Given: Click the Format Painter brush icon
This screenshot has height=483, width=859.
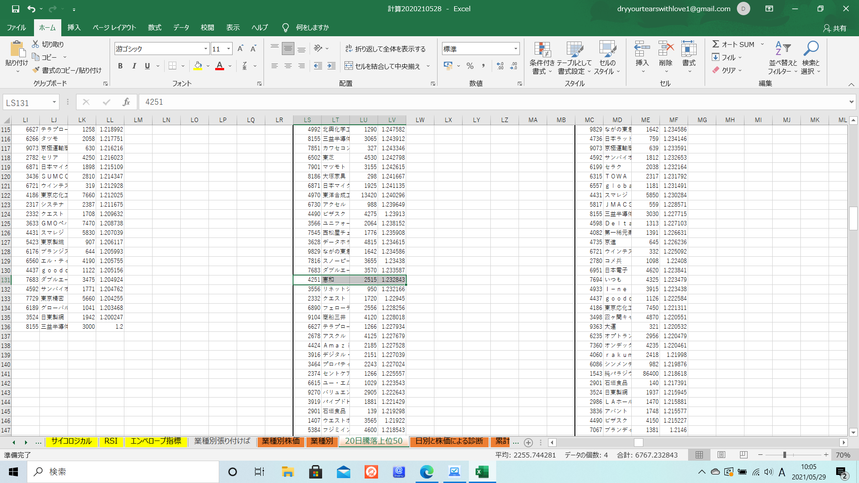Looking at the screenshot, I should click(36, 70).
